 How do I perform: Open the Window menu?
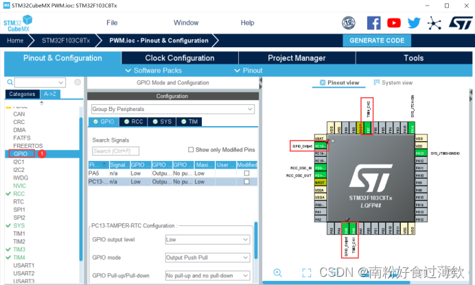186,23
